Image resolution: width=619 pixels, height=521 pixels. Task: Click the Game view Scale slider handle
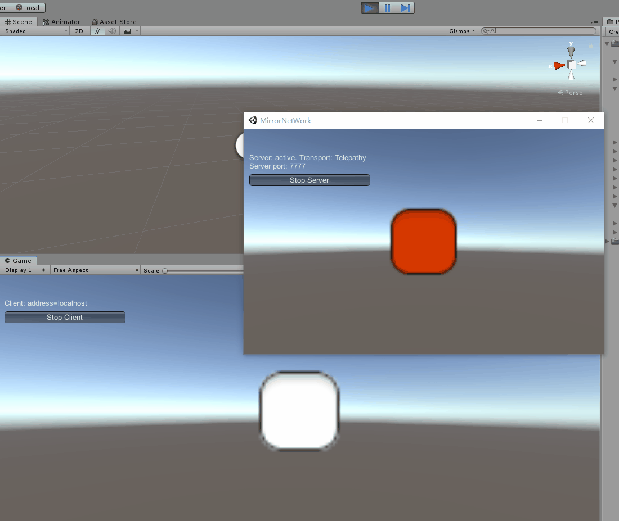point(165,271)
